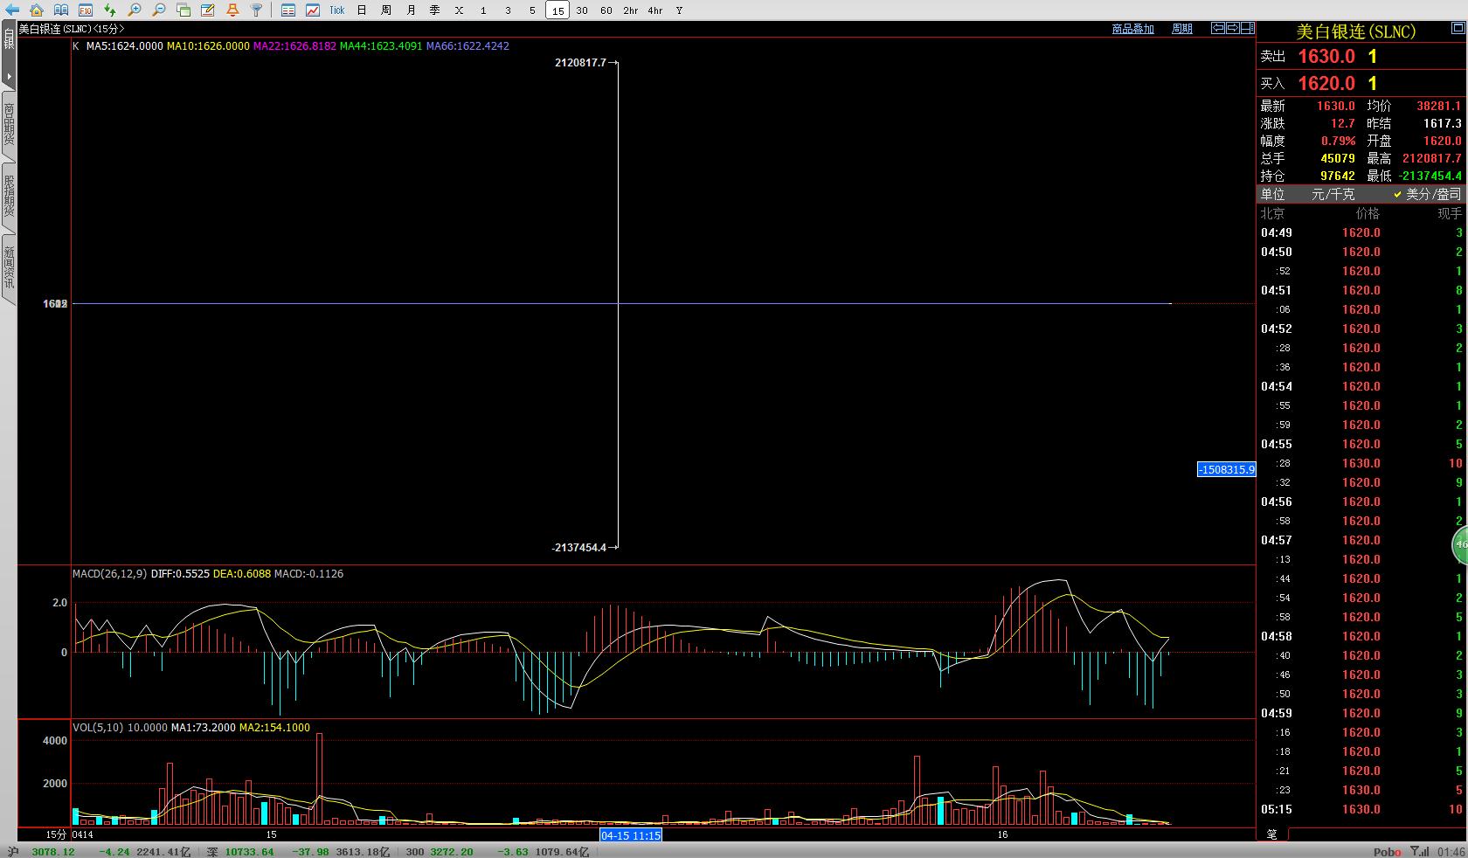The image size is (1468, 858).
Task: Open the F10 info icon
Action: pyautogui.click(x=85, y=10)
